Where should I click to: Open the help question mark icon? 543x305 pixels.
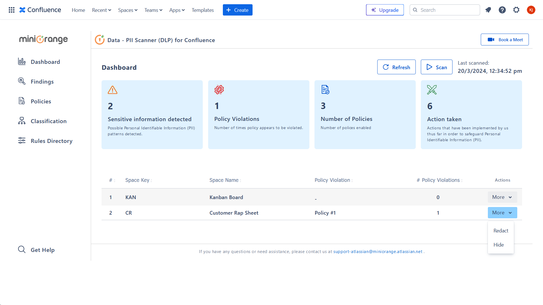pos(502,10)
